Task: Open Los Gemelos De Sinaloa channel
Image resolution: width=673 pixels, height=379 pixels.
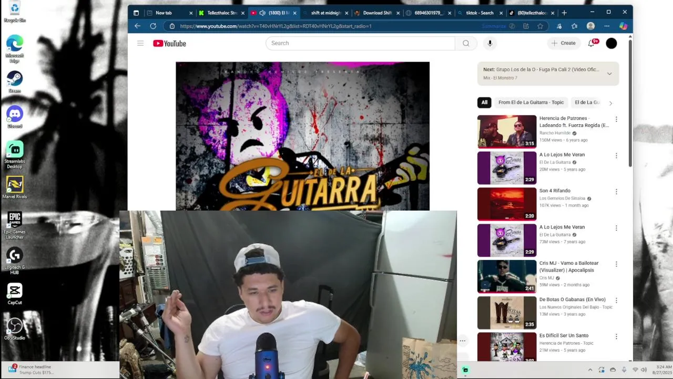Action: (562, 198)
